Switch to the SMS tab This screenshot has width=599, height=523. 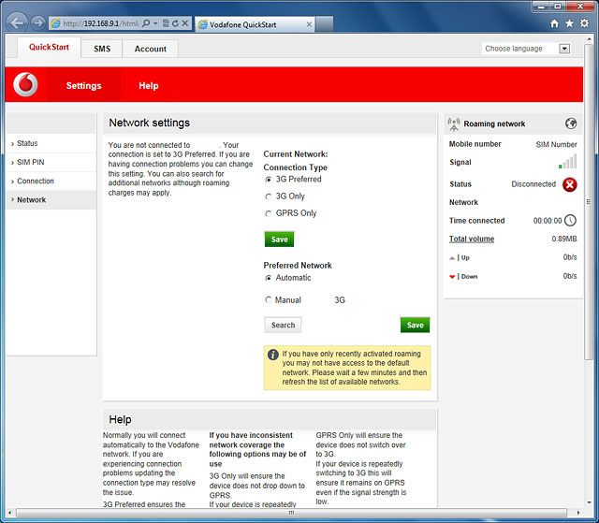pyautogui.click(x=102, y=49)
